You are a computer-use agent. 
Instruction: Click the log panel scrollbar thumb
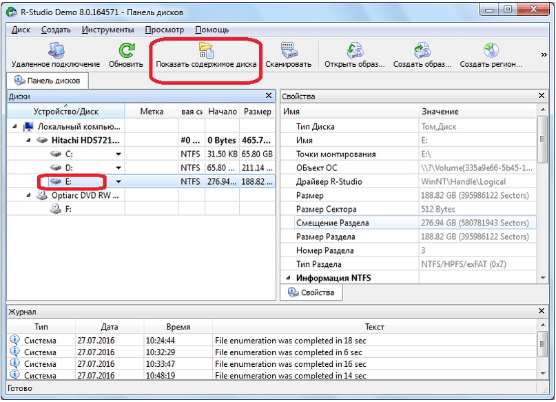pyautogui.click(x=542, y=344)
